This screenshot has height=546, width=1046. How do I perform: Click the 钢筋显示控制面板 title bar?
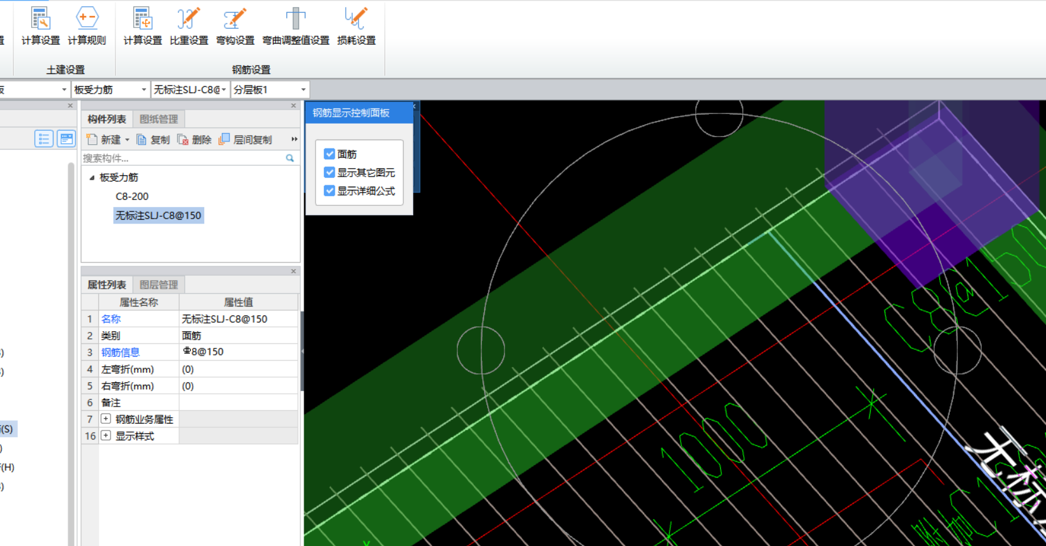pyautogui.click(x=359, y=113)
